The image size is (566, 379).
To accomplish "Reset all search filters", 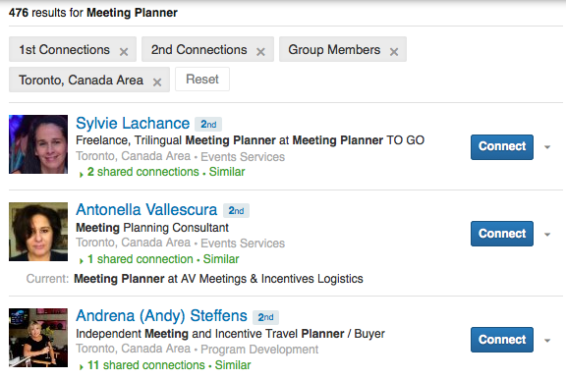I will (x=202, y=79).
